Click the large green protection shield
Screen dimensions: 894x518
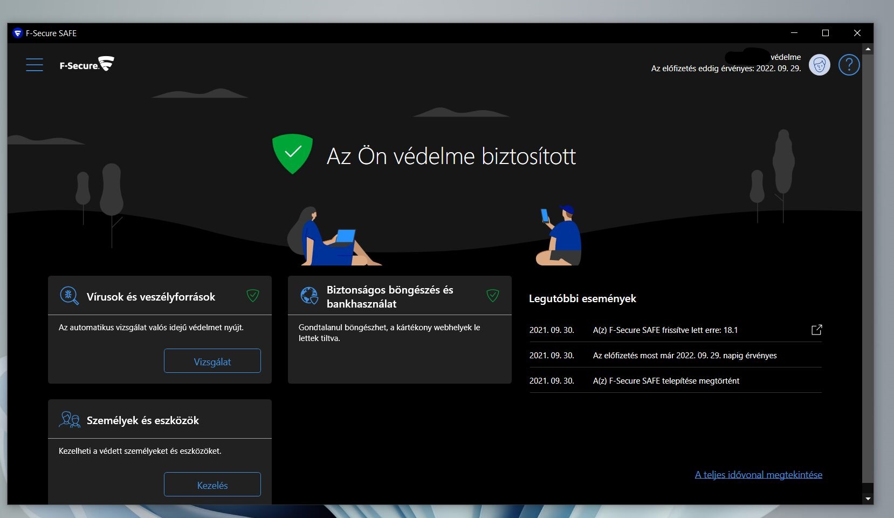coord(292,154)
